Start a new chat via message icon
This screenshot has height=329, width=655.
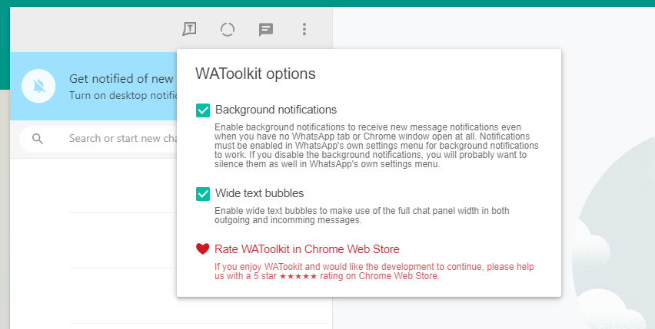266,29
